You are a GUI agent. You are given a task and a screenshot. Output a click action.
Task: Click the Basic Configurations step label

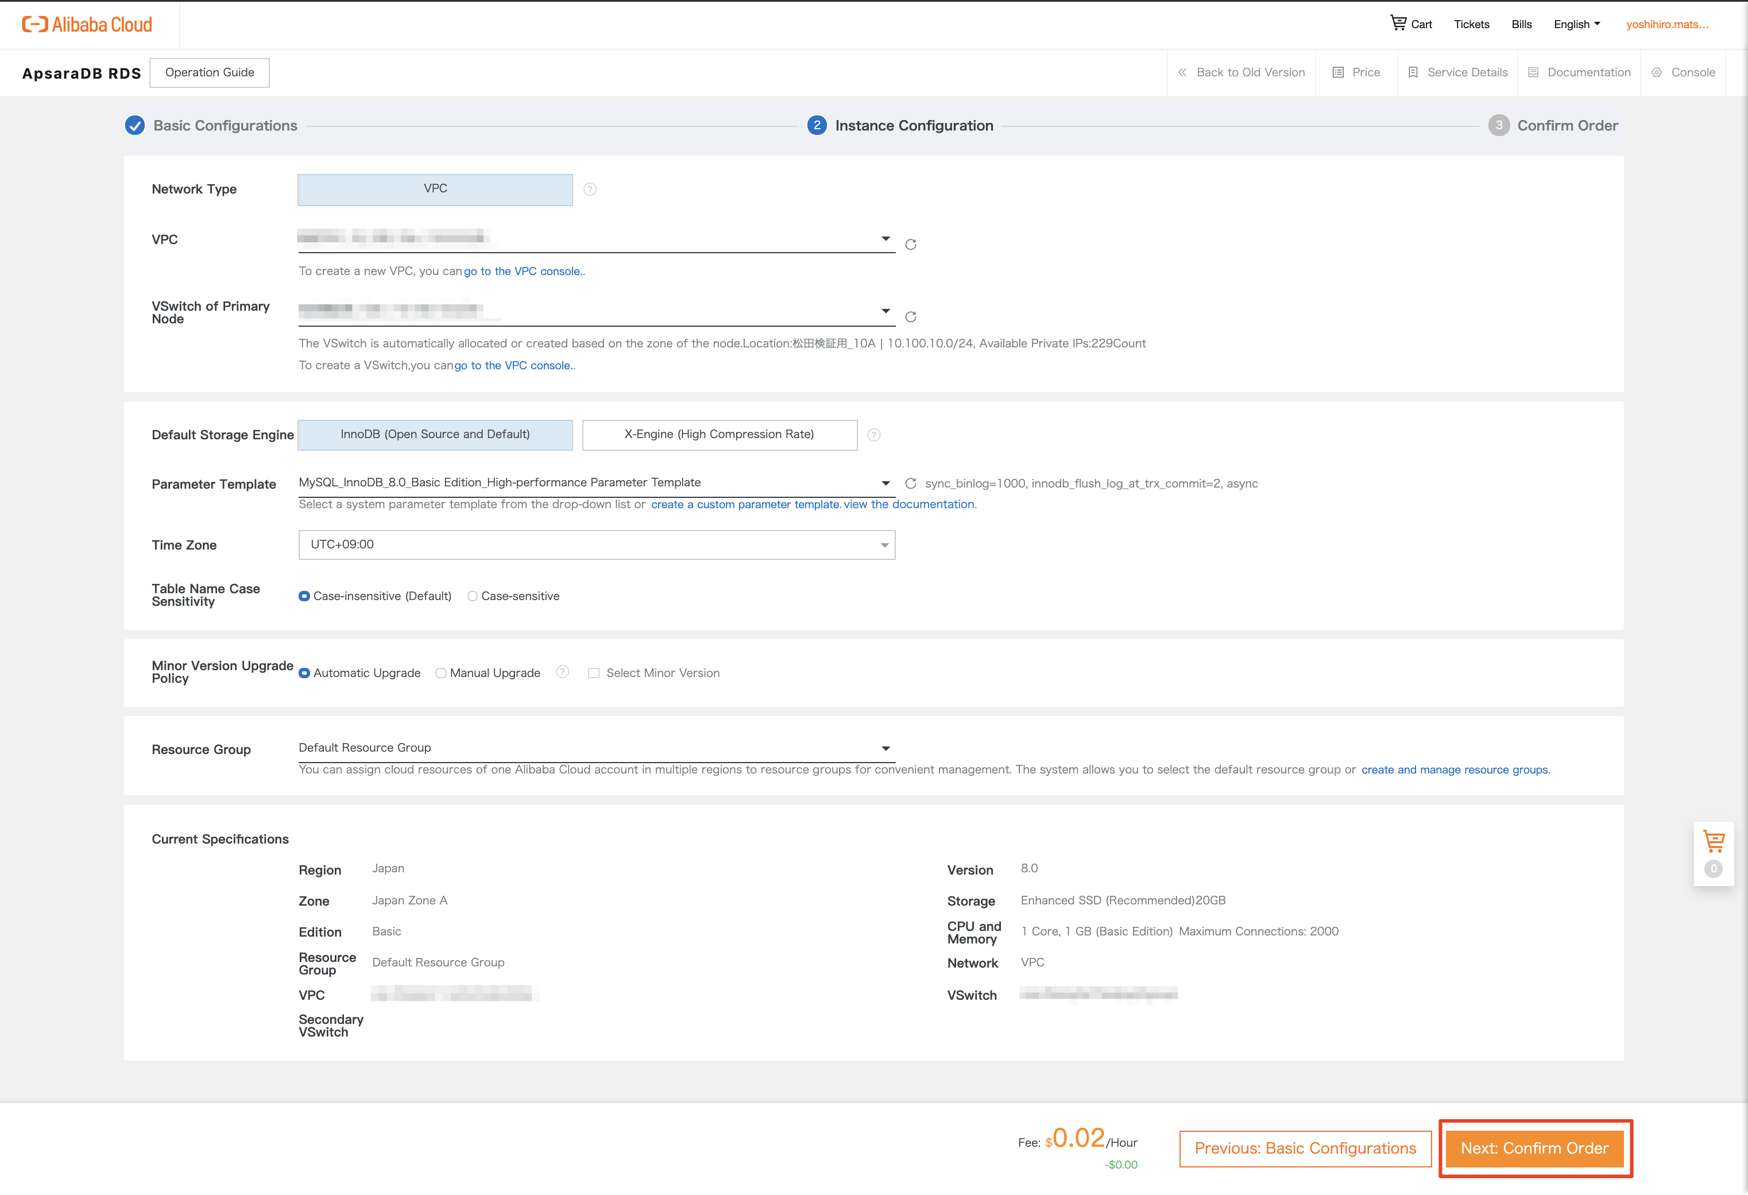[225, 126]
